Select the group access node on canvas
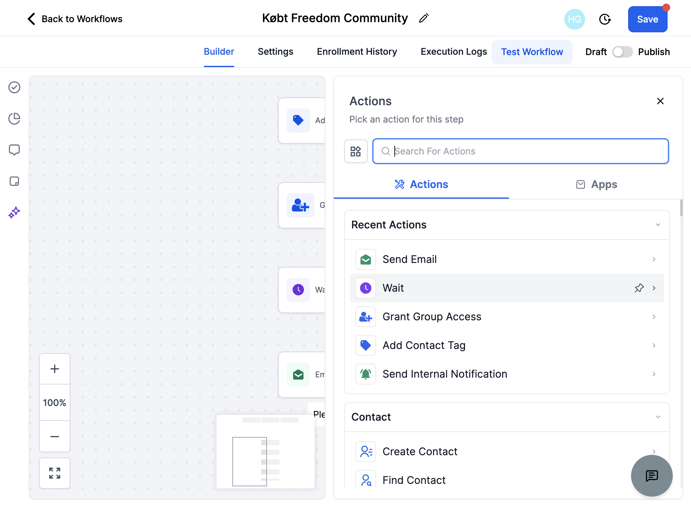Screen dimensions: 691x507 click(x=302, y=205)
